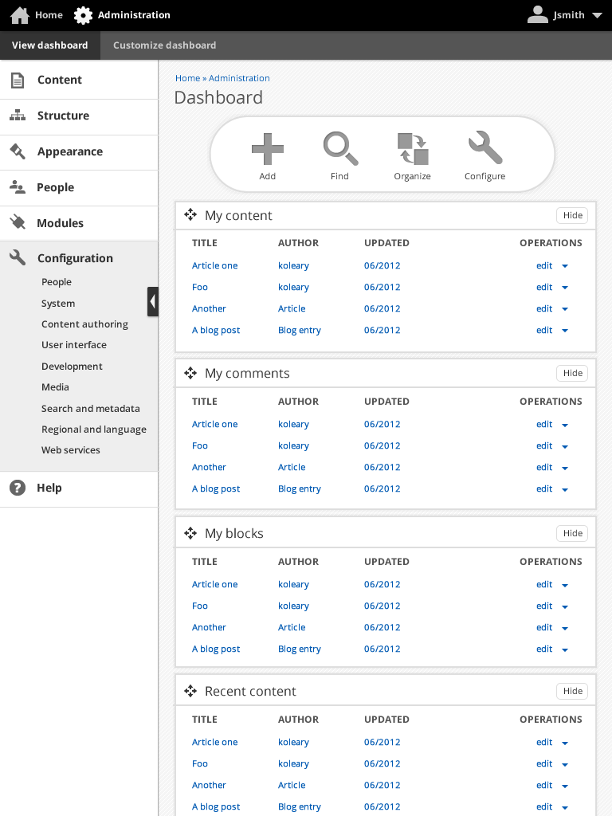The width and height of the screenshot is (612, 816).
Task: Collapse the sidebar with the arrow handle
Action: [x=152, y=302]
